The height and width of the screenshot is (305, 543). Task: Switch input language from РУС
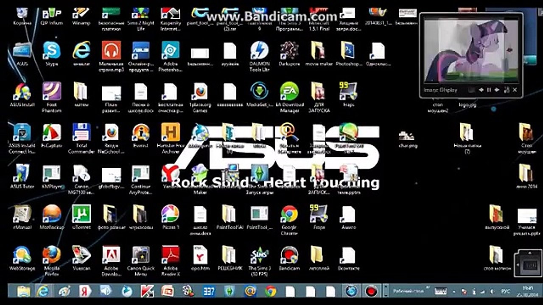click(506, 291)
